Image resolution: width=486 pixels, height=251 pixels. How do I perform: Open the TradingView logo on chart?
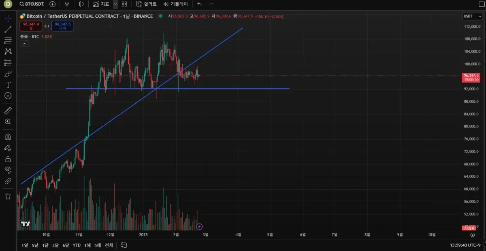(25, 224)
